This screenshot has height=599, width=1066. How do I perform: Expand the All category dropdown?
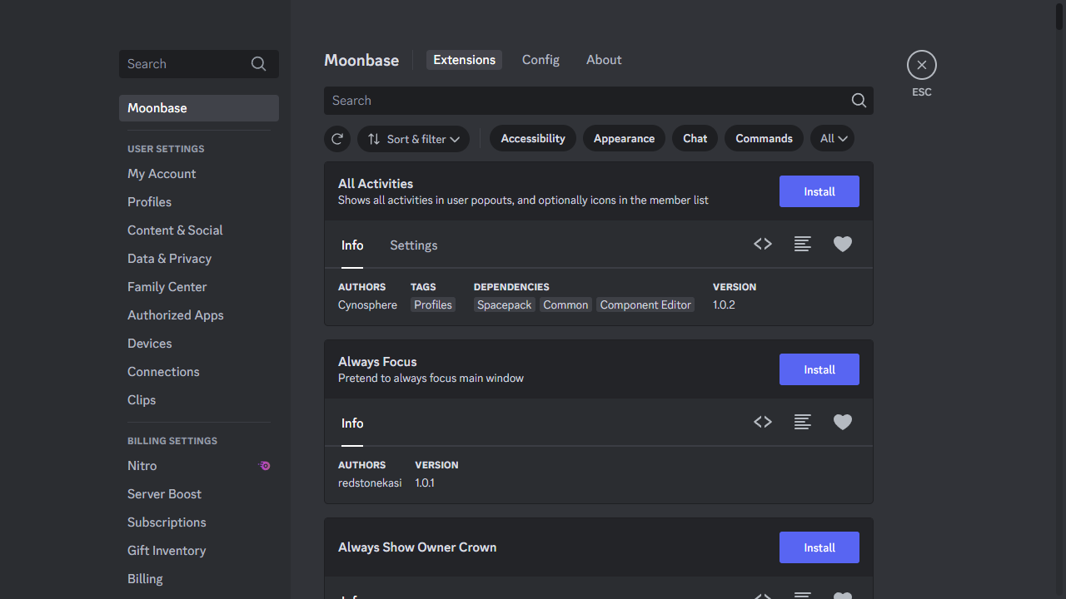point(832,138)
